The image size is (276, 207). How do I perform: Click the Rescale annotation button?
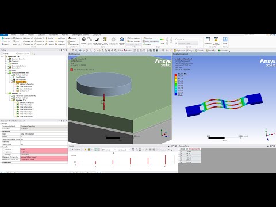click(x=72, y=41)
